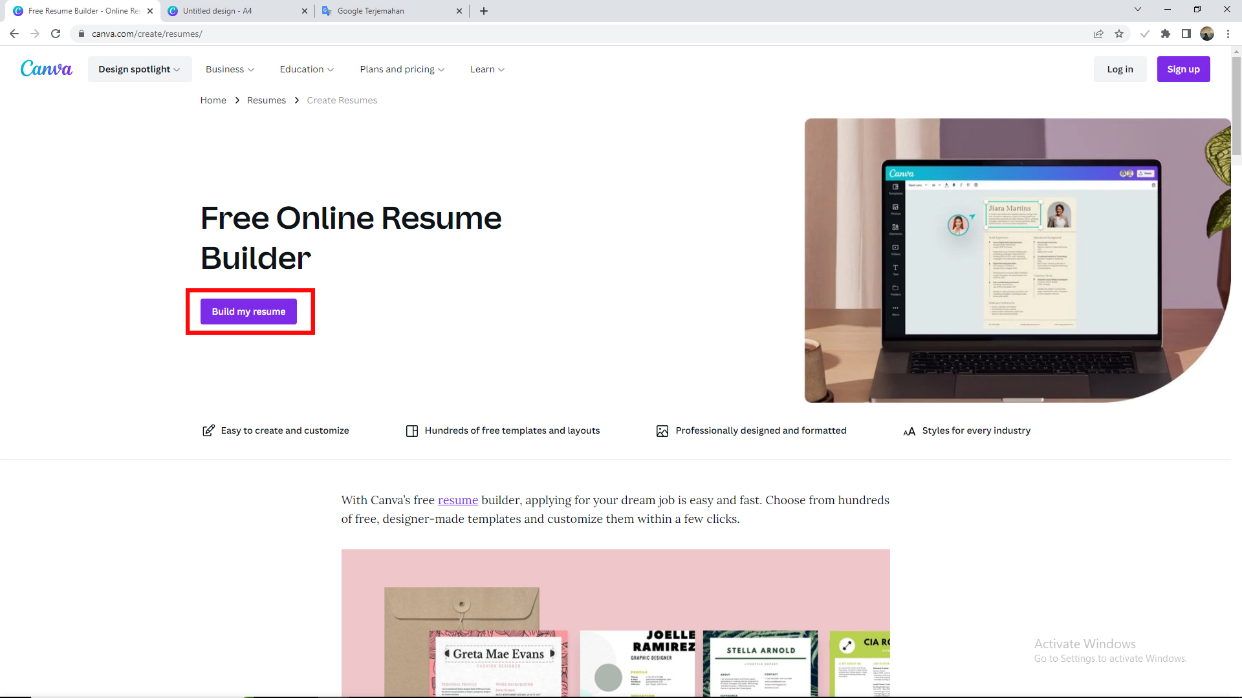
Task: Bookmark this page with star icon
Action: click(1119, 34)
